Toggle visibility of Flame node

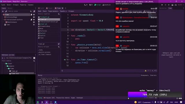(x=34, y=15)
